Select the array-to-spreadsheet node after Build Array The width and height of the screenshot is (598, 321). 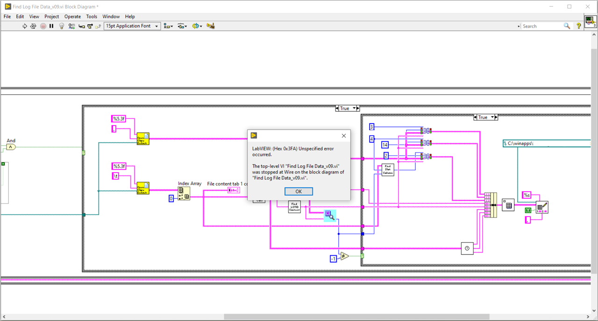tap(508, 205)
